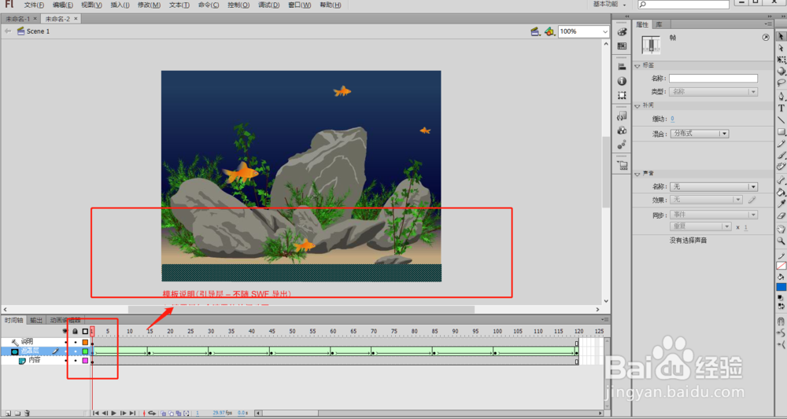Collapse the 补间 section

pyautogui.click(x=637, y=106)
